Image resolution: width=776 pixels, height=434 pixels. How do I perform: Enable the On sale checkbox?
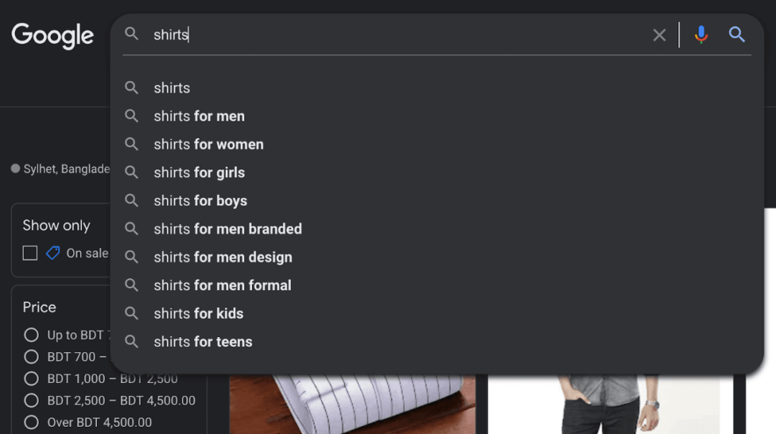pos(30,253)
